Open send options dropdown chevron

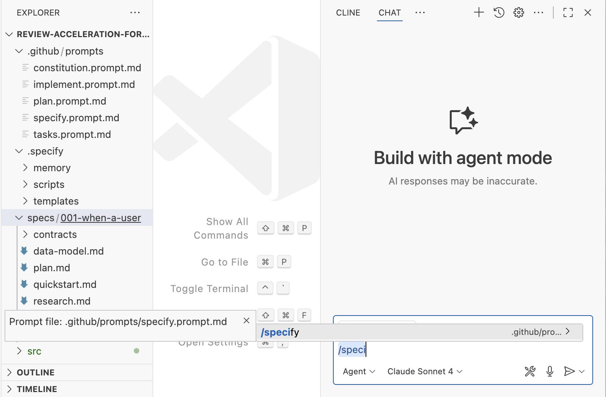tap(582, 371)
